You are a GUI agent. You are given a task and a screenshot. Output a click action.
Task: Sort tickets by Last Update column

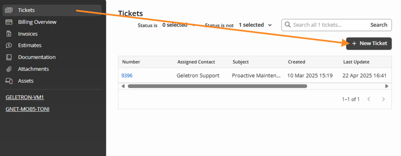[x=356, y=62]
